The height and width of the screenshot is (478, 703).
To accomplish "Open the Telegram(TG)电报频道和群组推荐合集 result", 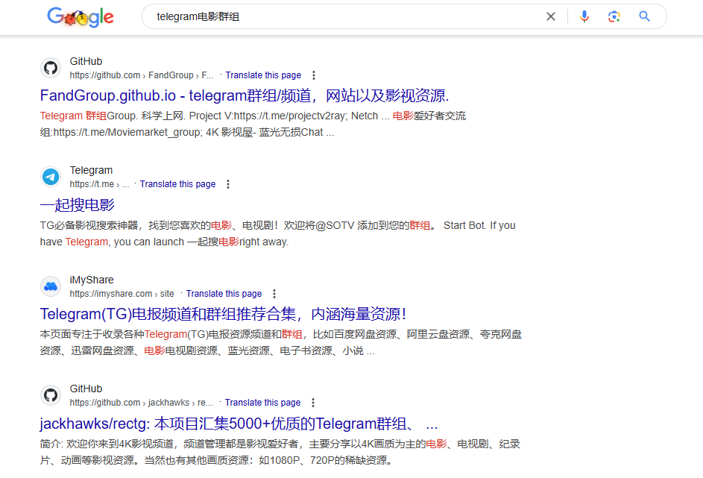I will [223, 314].
